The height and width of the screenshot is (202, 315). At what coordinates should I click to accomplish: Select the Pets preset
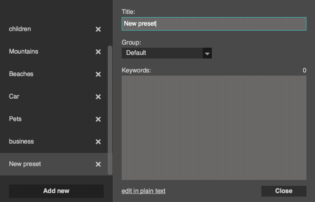54,119
